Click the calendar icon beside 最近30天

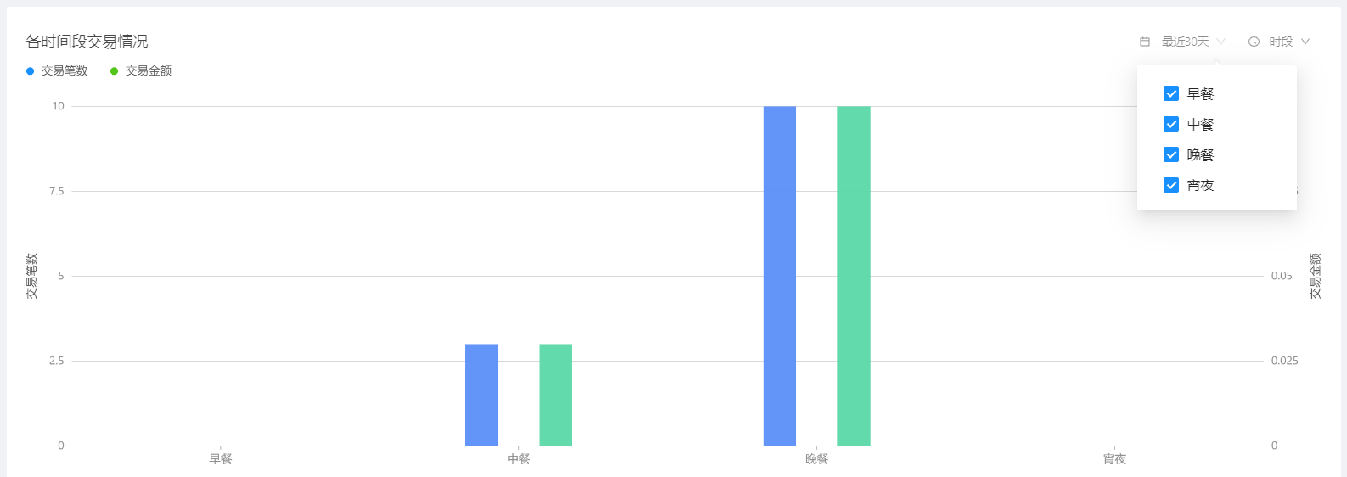click(1145, 42)
